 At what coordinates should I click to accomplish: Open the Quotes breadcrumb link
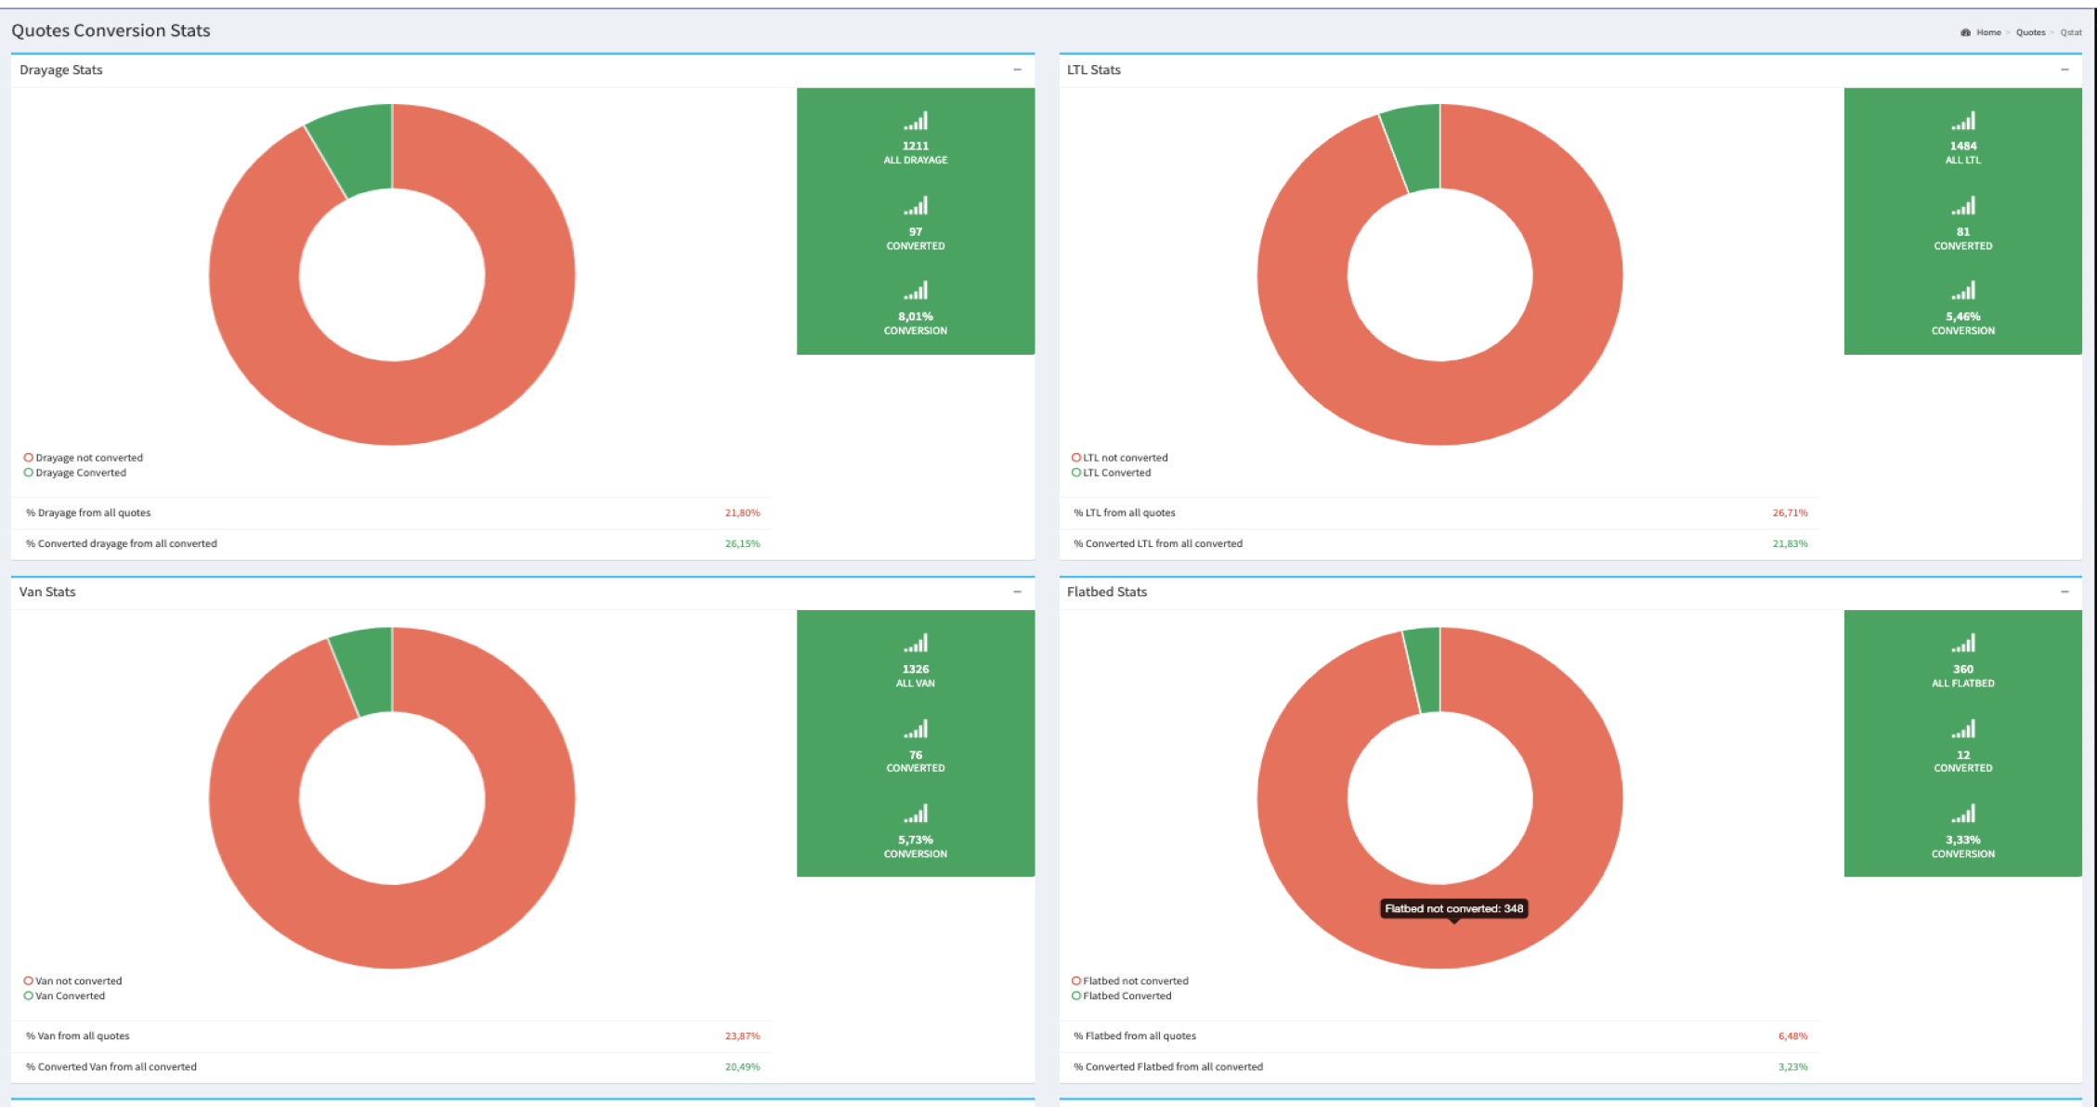2030,33
